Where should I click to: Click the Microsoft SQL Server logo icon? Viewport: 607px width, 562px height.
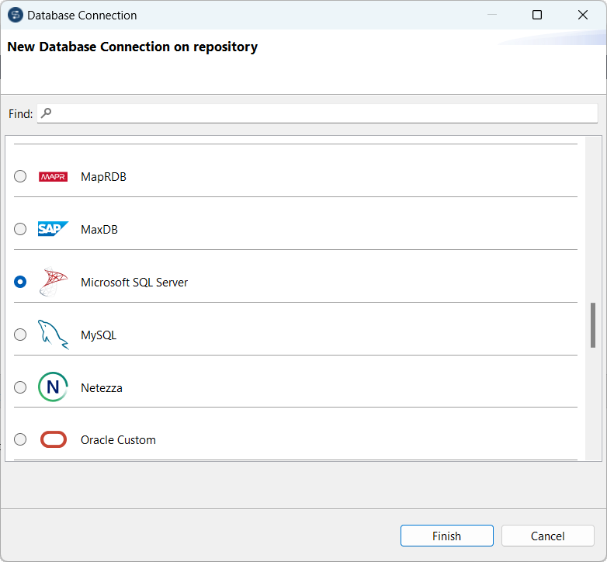coord(53,283)
